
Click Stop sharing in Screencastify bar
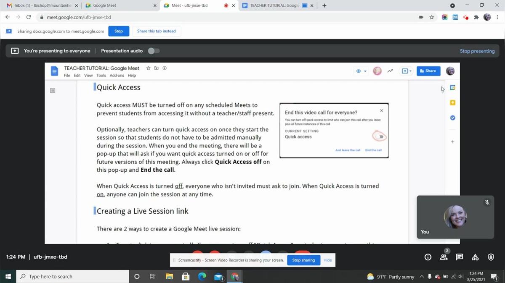[x=303, y=260]
